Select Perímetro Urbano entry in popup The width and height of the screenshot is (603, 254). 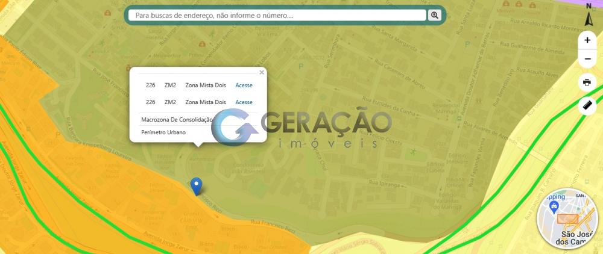coord(163,132)
